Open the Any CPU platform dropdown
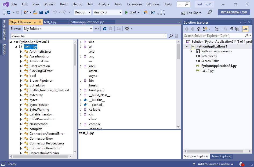 pyautogui.click(x=108, y=12)
